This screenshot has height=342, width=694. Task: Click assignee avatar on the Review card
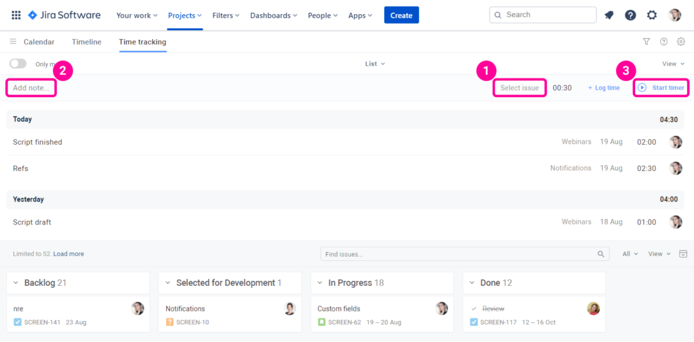[x=594, y=308]
